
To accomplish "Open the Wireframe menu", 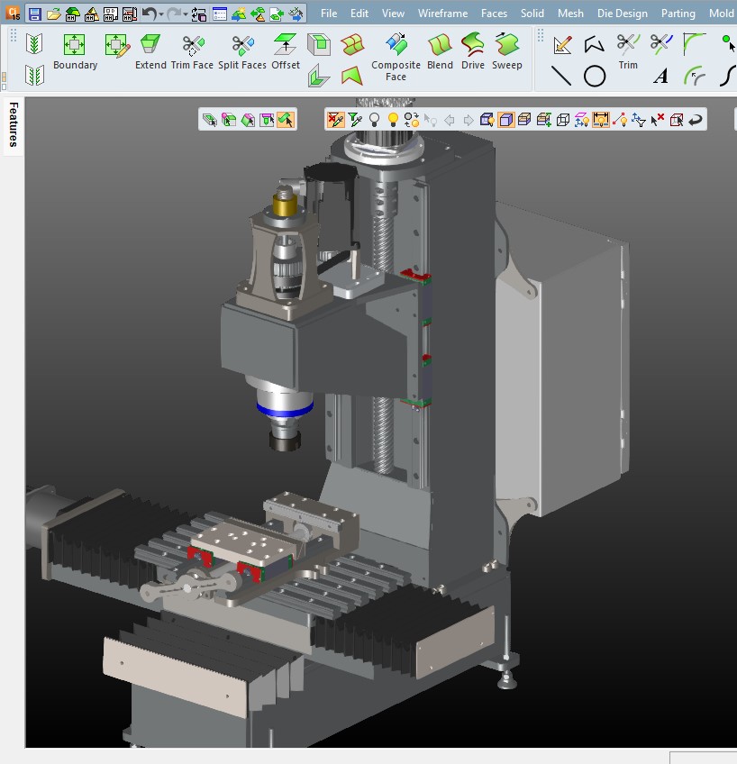I will coord(442,14).
